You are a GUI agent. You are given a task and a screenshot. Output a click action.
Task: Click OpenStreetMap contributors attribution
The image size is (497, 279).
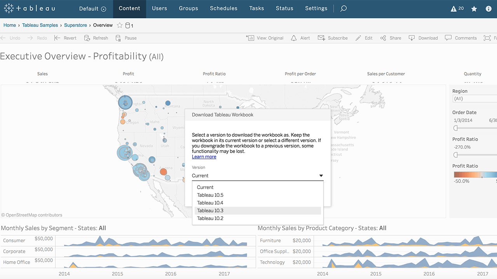pyautogui.click(x=31, y=215)
